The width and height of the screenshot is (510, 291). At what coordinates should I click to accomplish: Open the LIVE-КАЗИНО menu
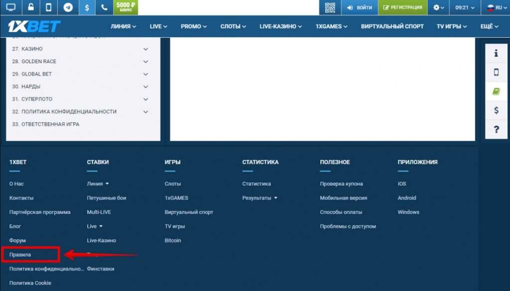coord(280,26)
